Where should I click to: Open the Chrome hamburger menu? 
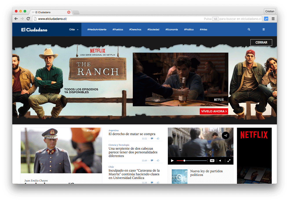(273, 19)
